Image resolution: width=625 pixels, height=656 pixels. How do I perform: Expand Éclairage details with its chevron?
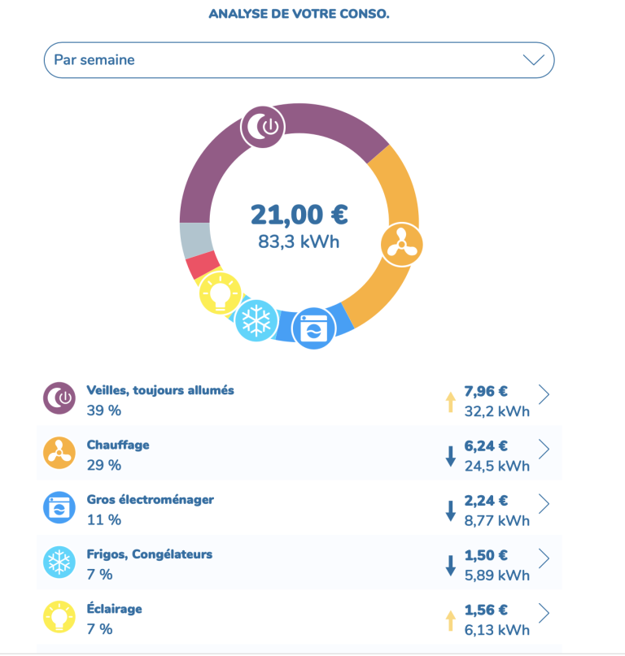tap(544, 613)
